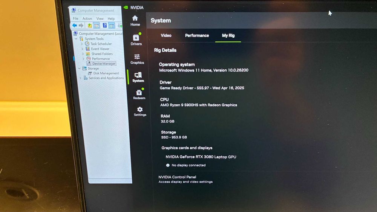
Task: Open the Action menu
Action: point(87,18)
